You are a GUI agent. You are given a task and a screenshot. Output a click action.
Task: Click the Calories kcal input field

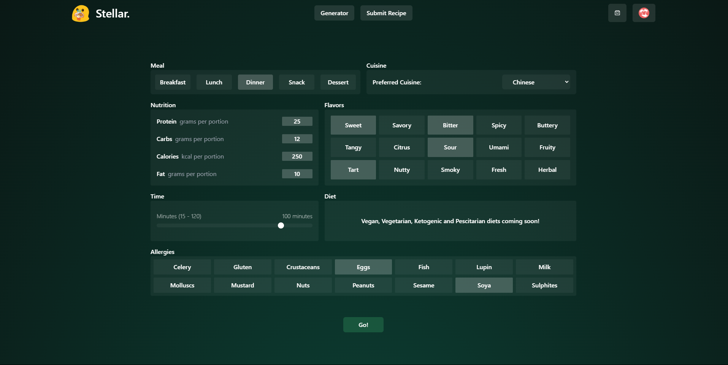pyautogui.click(x=297, y=156)
